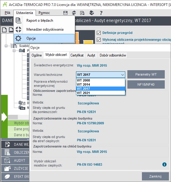This screenshot has height=182, width=171.
Task: Collapse the Szablon tree node
Action: [x=6, y=46]
